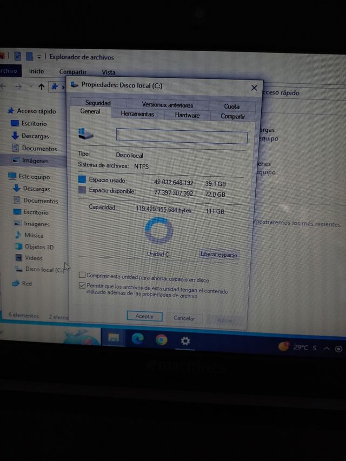
Task: Open the quick access toolbar dropdown
Action: click(x=39, y=57)
